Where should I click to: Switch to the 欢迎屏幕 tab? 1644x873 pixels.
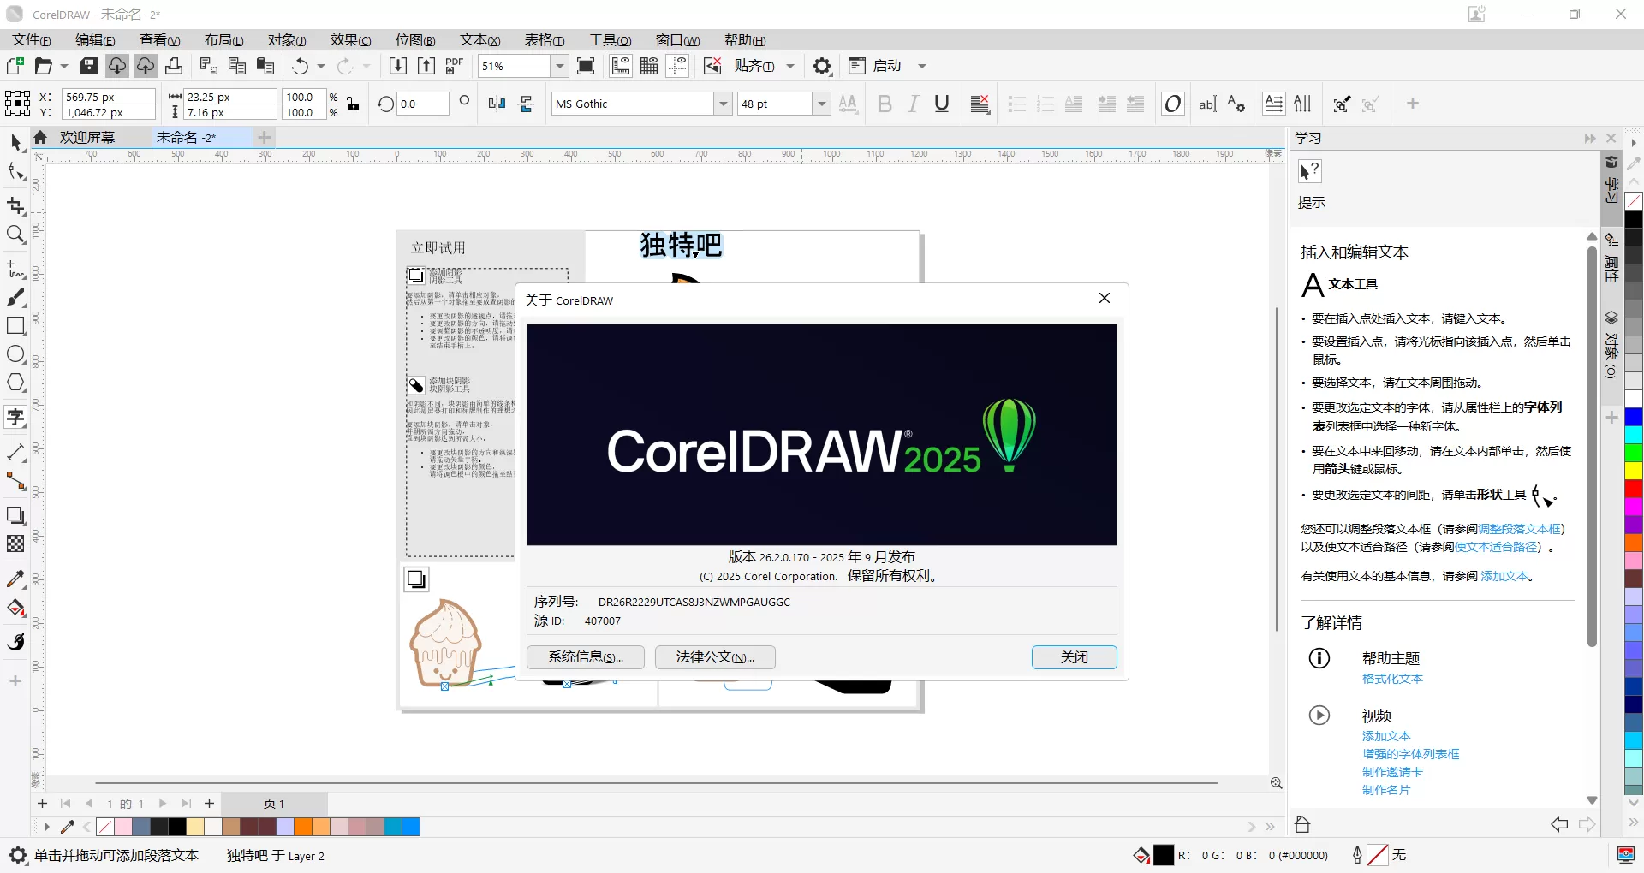[86, 137]
